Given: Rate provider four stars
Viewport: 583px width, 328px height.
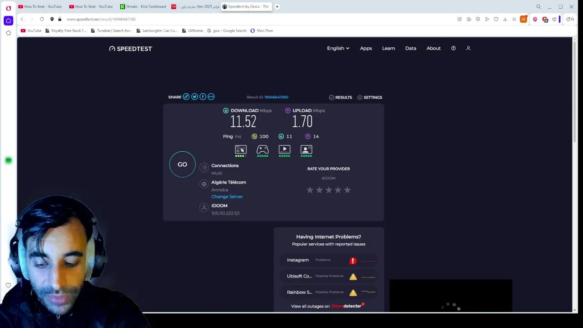Looking at the screenshot, I should (x=338, y=190).
